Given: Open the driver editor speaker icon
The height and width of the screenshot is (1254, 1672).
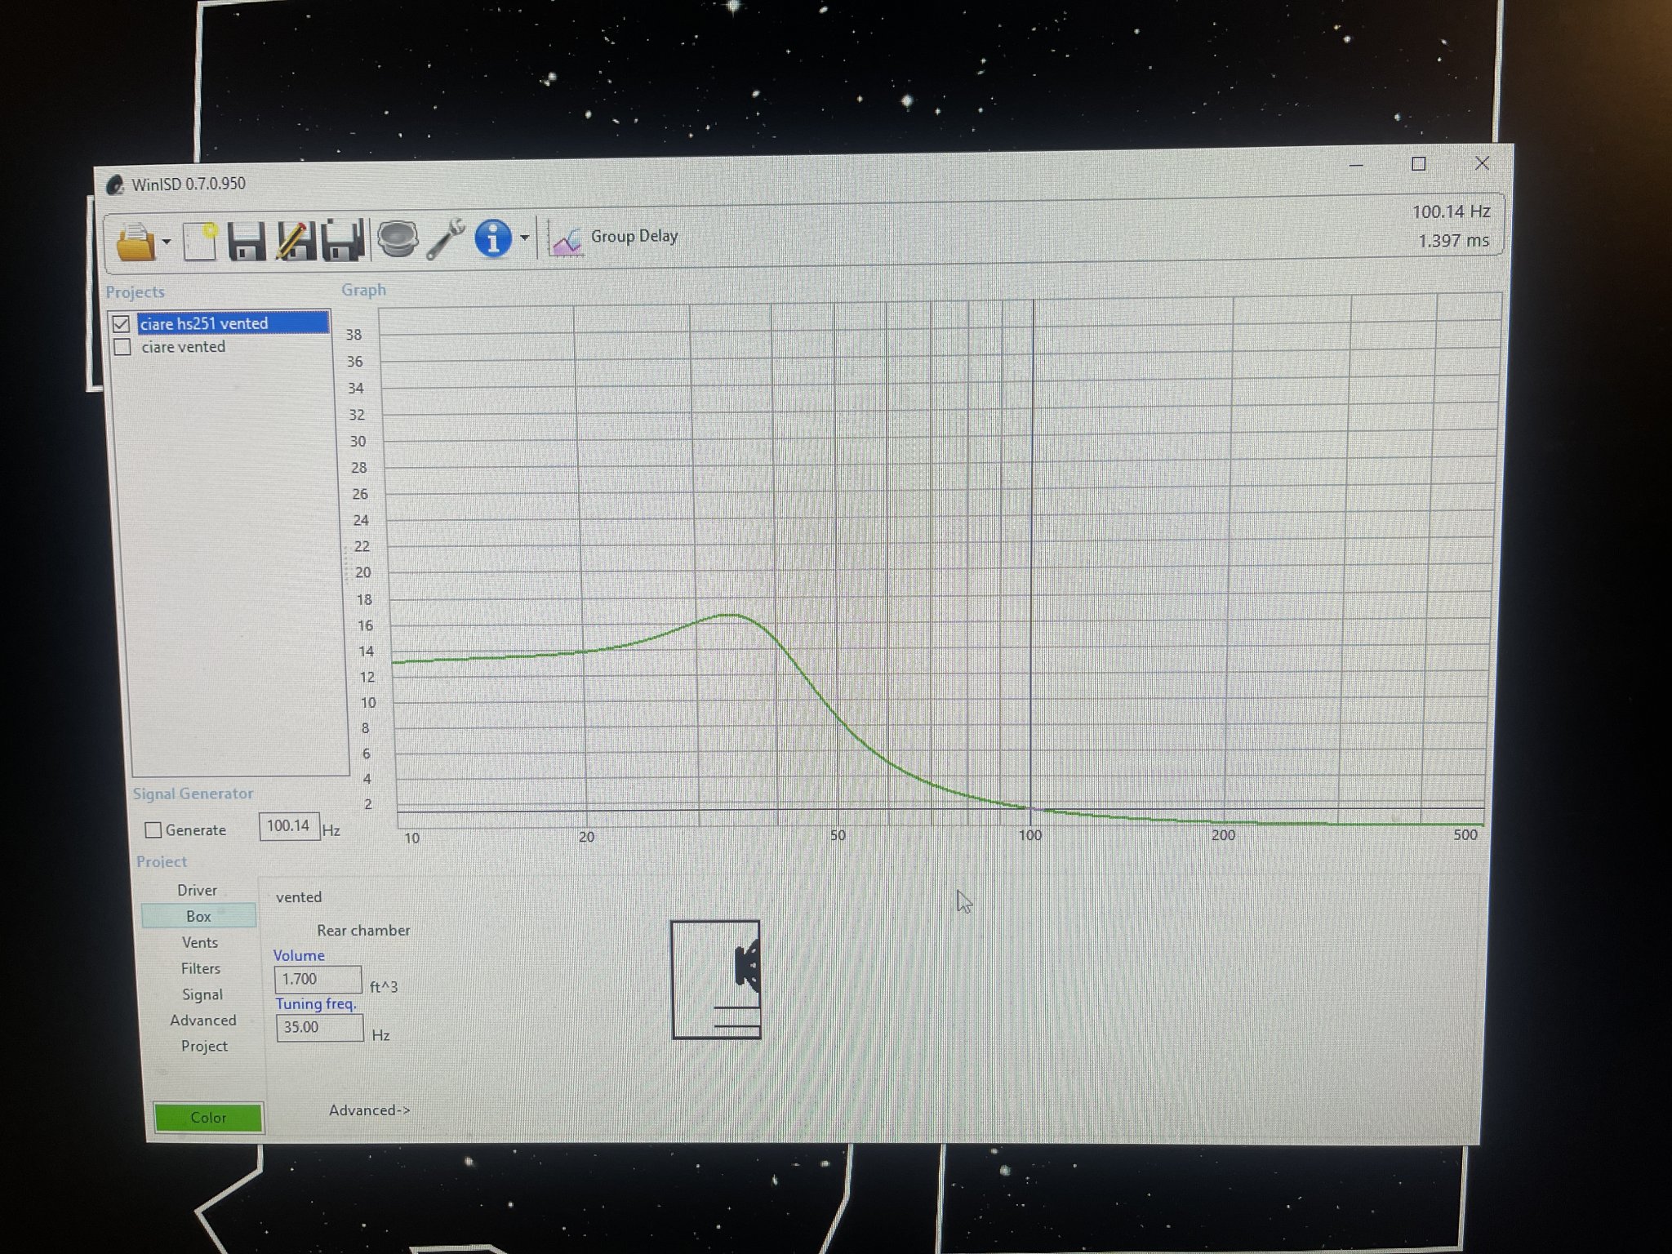Looking at the screenshot, I should 398,239.
